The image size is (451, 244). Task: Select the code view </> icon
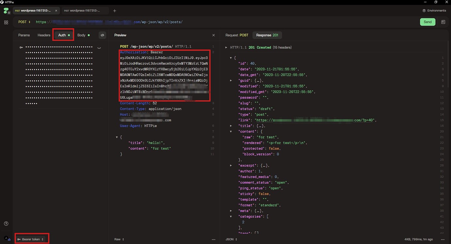tap(102, 35)
